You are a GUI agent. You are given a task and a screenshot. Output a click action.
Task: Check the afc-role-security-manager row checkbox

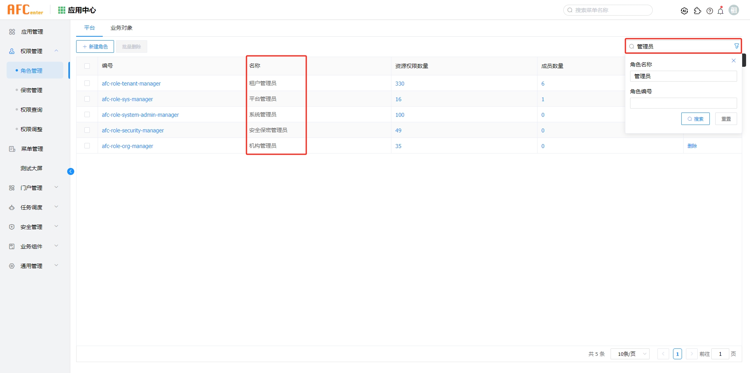coord(87,130)
